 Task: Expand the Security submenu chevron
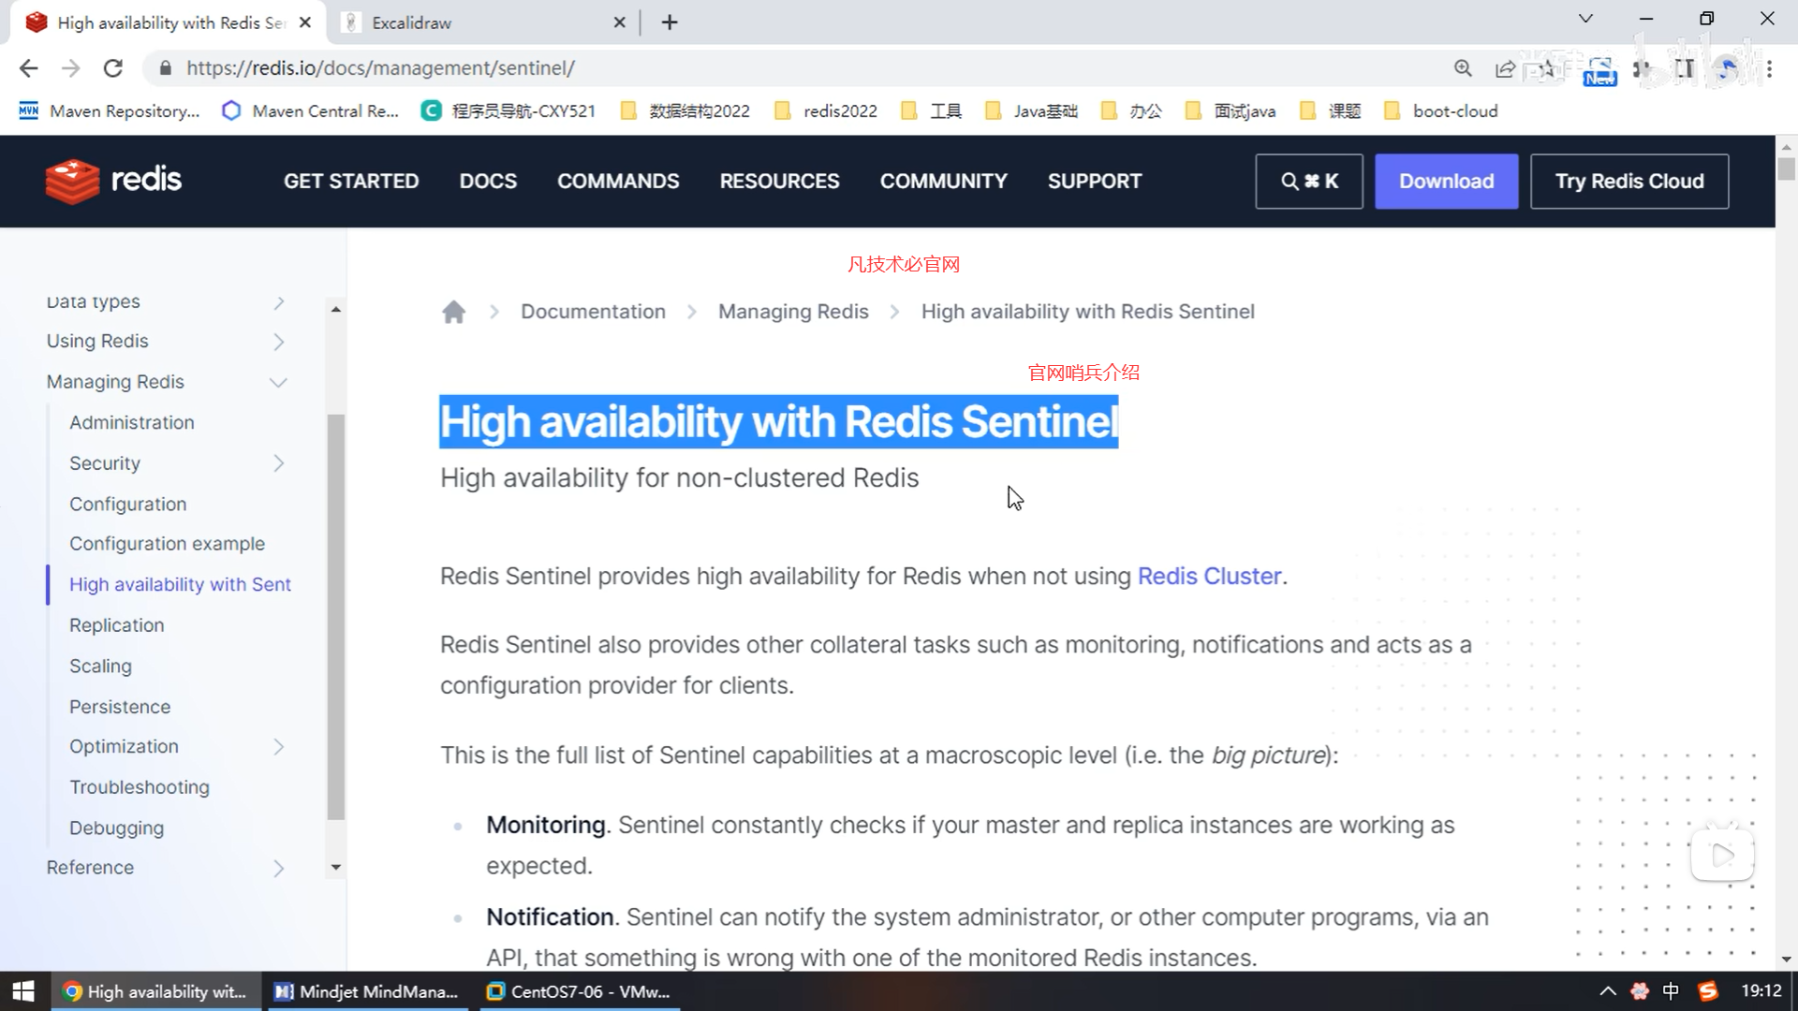[x=278, y=463]
